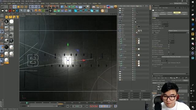Switch to the Shadow tab in Attributes
Screen dimensions: 196x110
(156, 14)
